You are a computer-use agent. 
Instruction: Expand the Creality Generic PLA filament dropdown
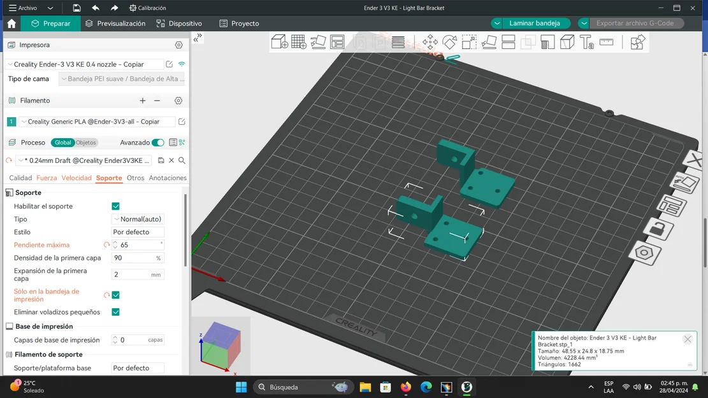click(x=98, y=122)
